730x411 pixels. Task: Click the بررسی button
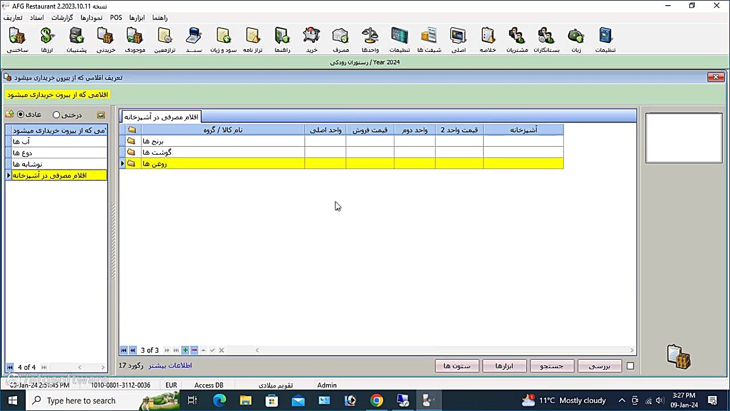(599, 366)
